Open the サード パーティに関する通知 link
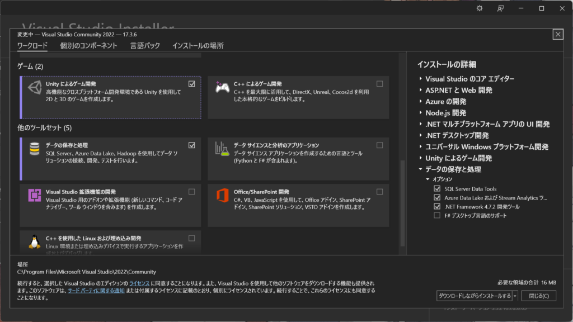Image resolution: width=573 pixels, height=322 pixels. point(96,291)
